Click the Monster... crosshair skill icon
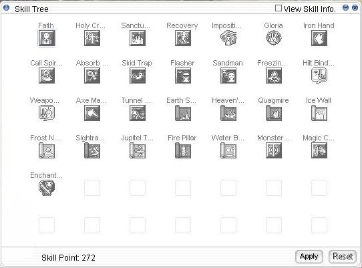The image size is (362, 268). point(274,150)
